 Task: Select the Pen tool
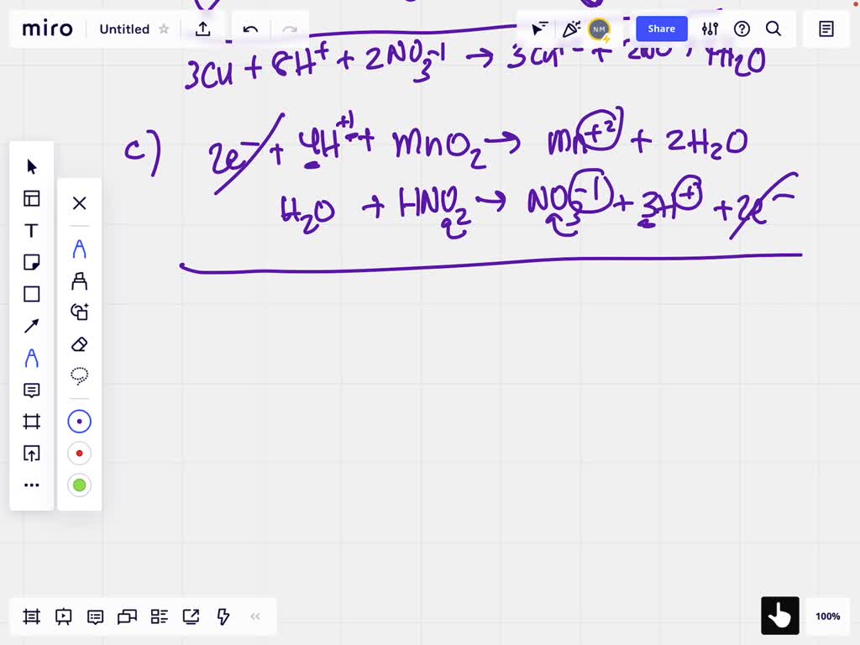point(79,249)
